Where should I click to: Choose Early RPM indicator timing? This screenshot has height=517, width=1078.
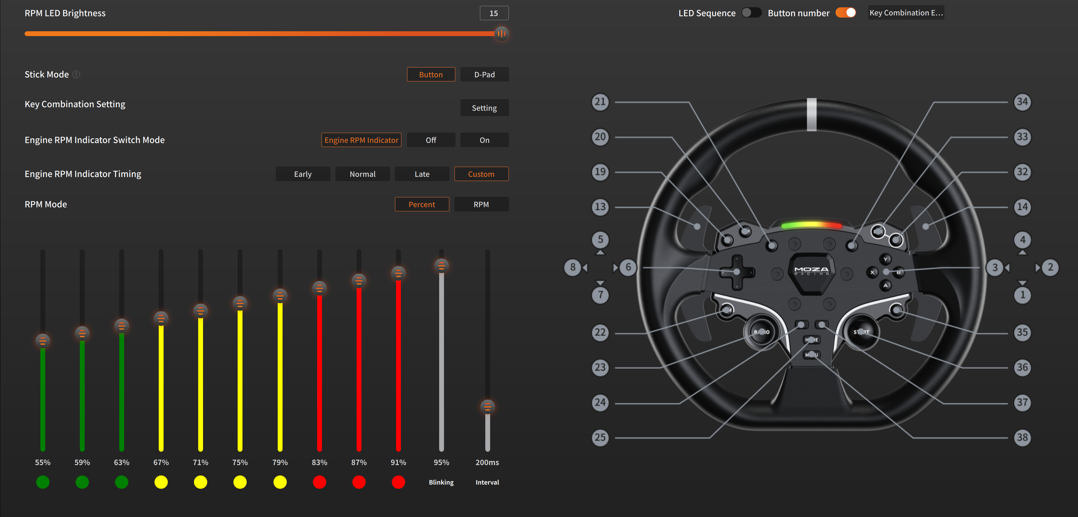pyautogui.click(x=303, y=174)
